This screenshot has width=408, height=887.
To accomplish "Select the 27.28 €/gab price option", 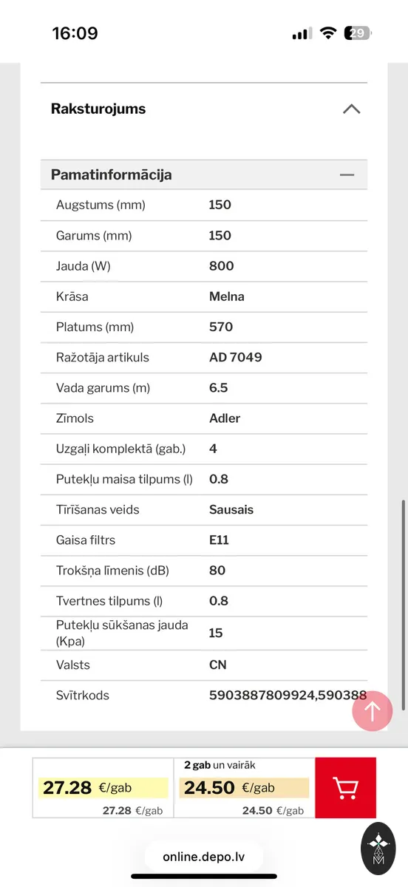I will 103,788.
